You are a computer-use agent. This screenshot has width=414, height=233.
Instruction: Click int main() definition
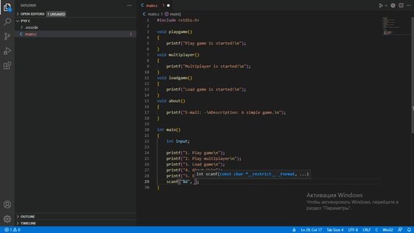(169, 129)
